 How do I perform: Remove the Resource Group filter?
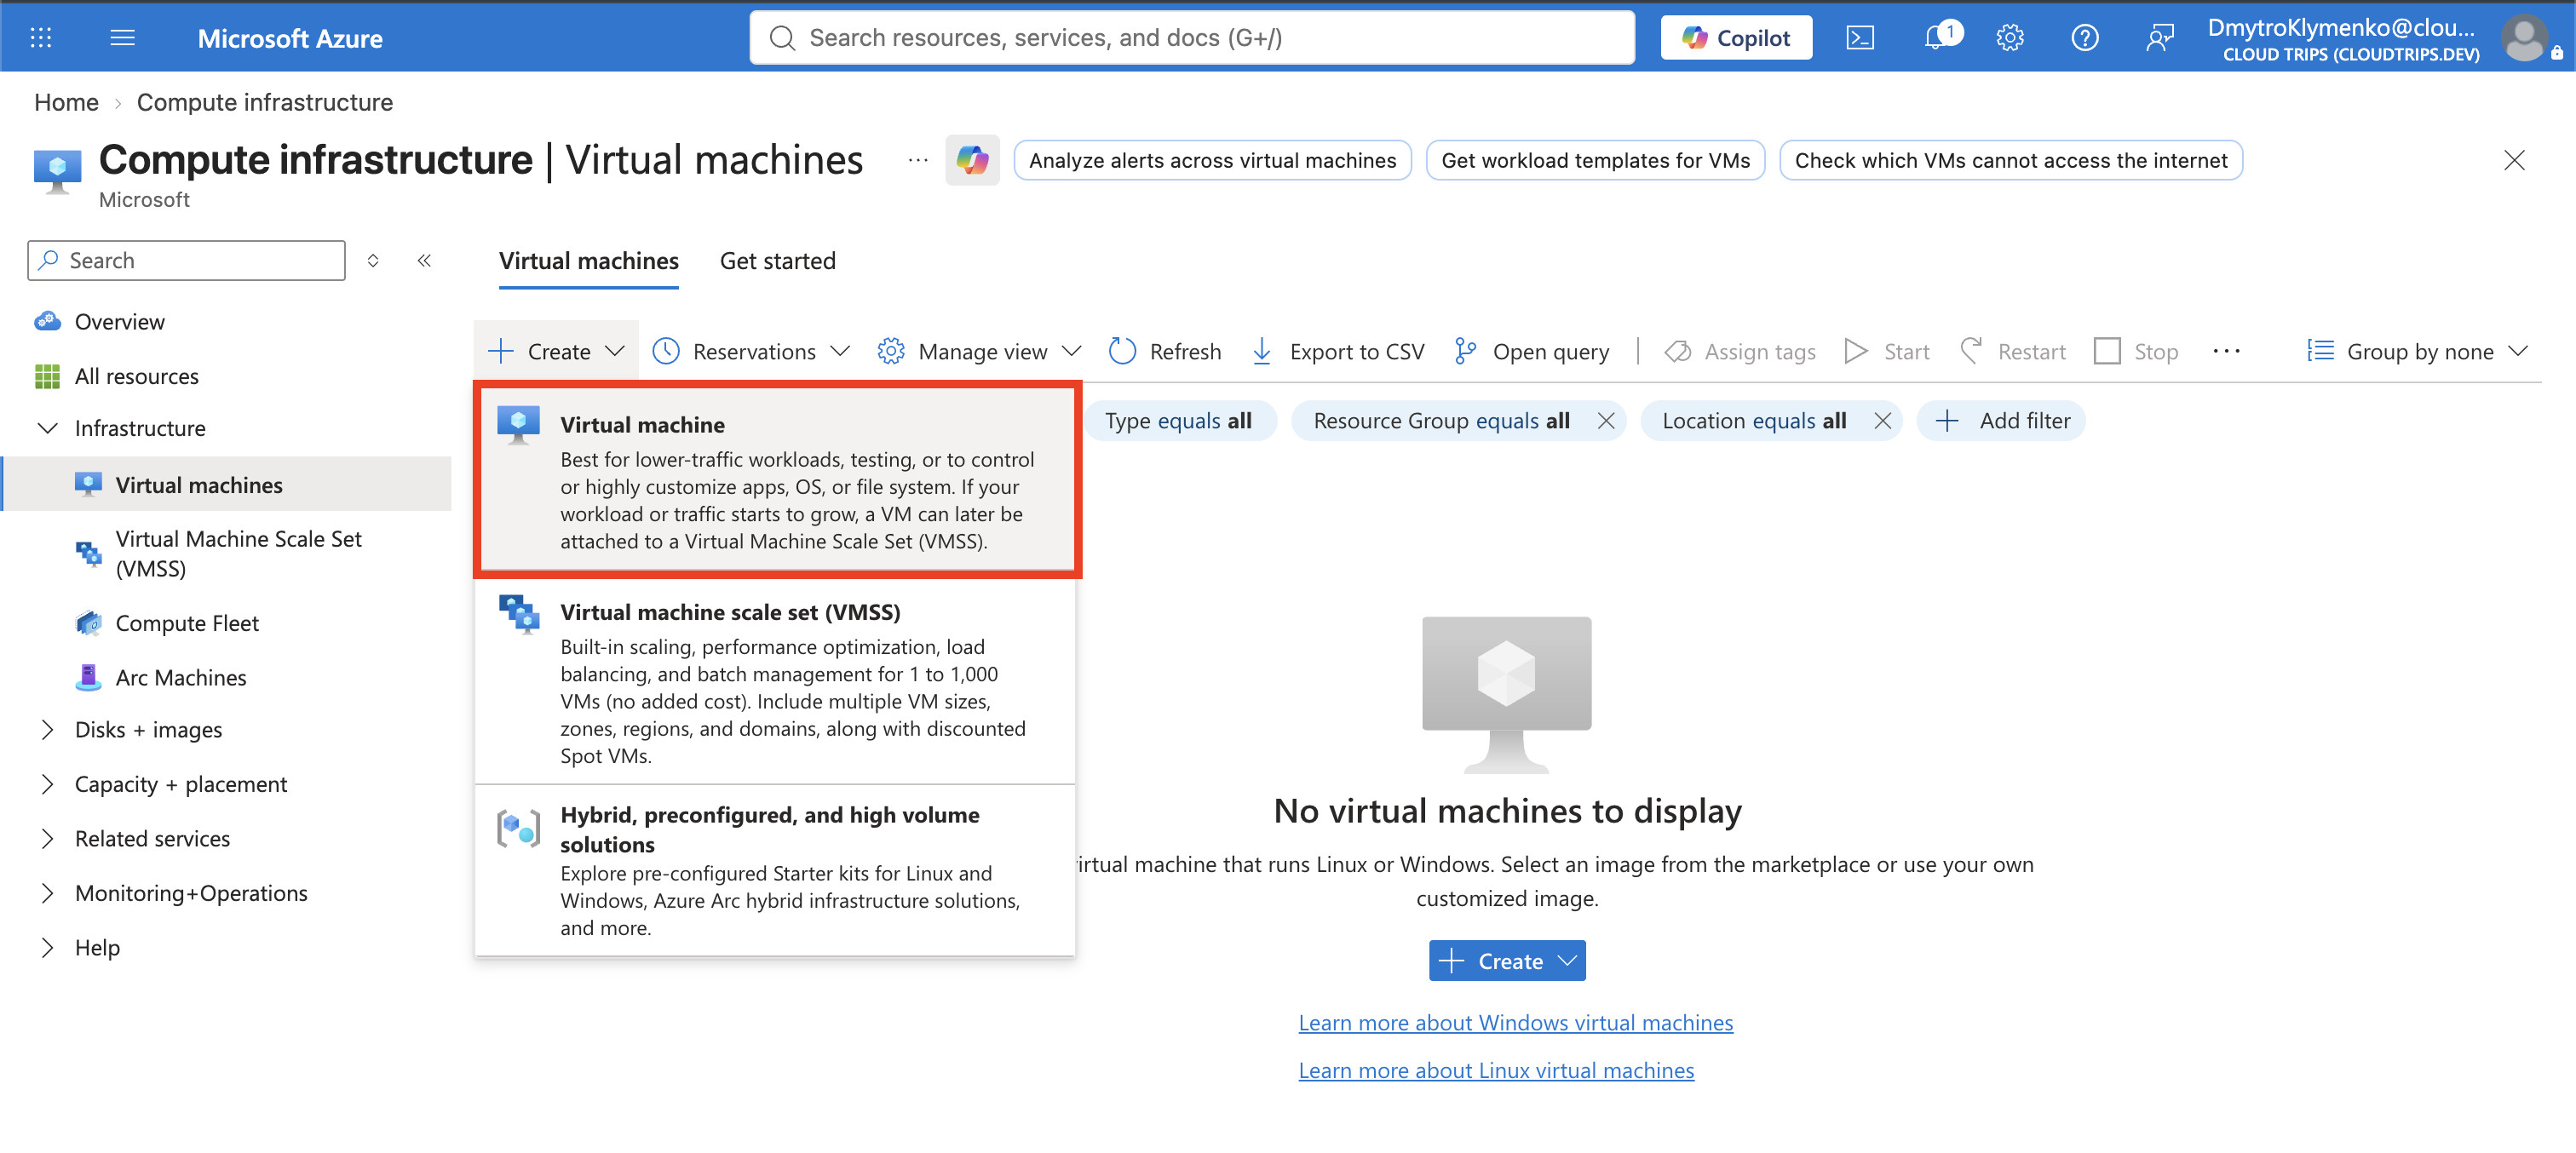pos(1606,421)
